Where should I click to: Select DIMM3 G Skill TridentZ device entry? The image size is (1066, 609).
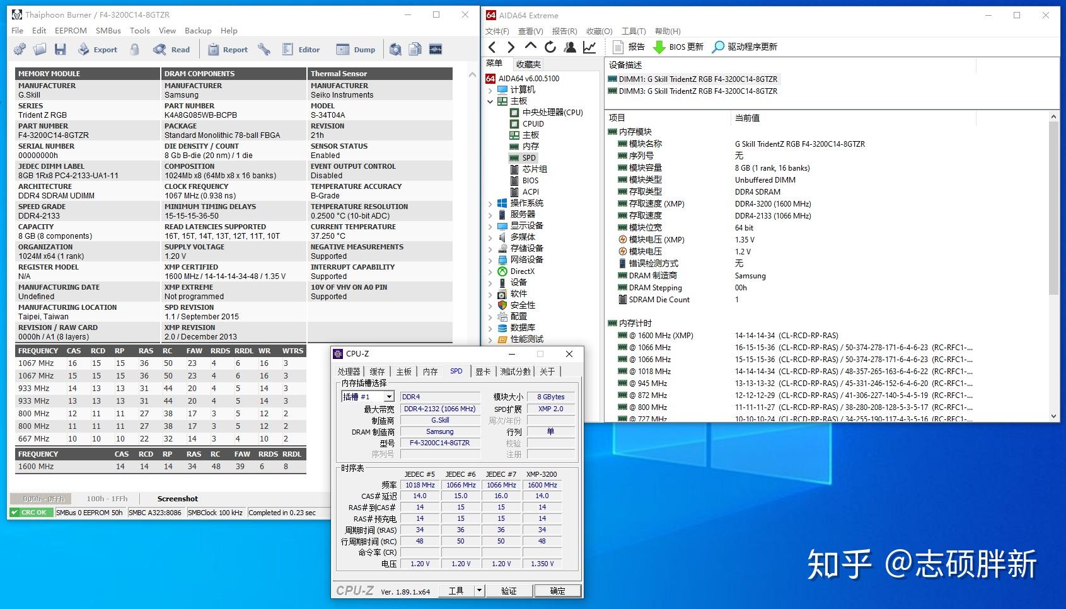click(693, 91)
